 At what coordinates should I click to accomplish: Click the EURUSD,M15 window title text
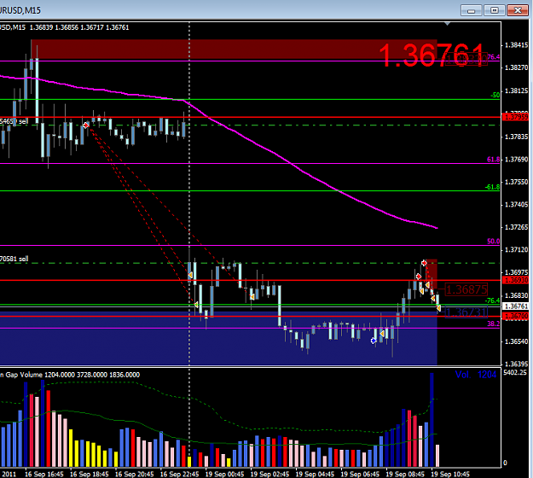[x=20, y=10]
